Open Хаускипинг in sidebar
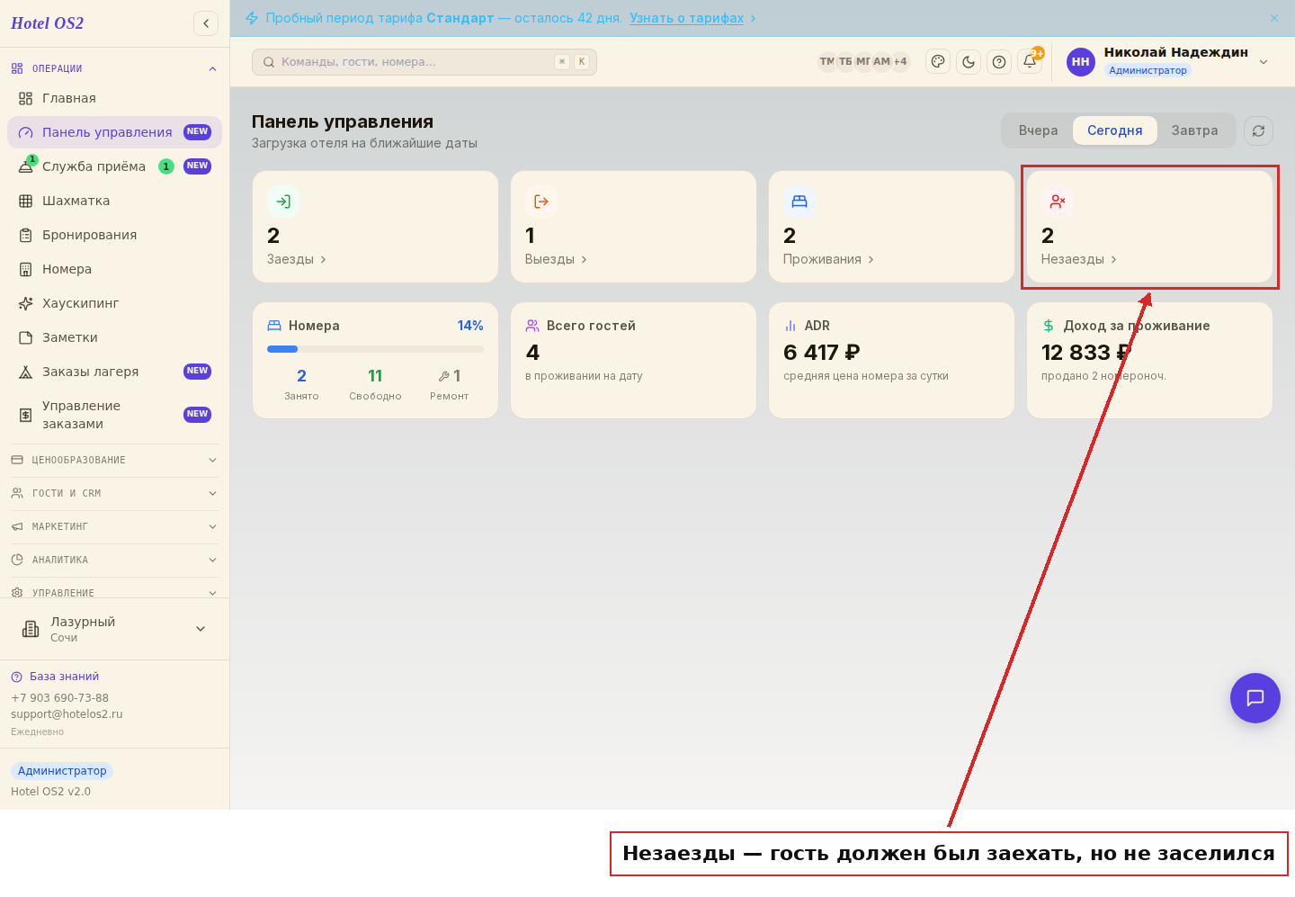Viewport: 1295px width, 897px height. coord(114,303)
